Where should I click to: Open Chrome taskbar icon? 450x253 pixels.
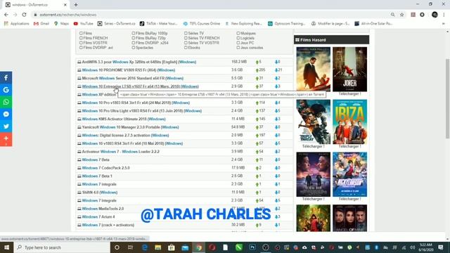(198, 247)
